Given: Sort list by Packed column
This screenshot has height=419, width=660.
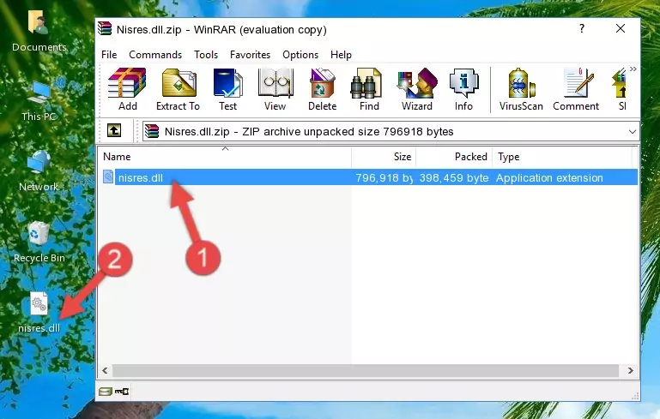Looking at the screenshot, I should click(x=454, y=157).
